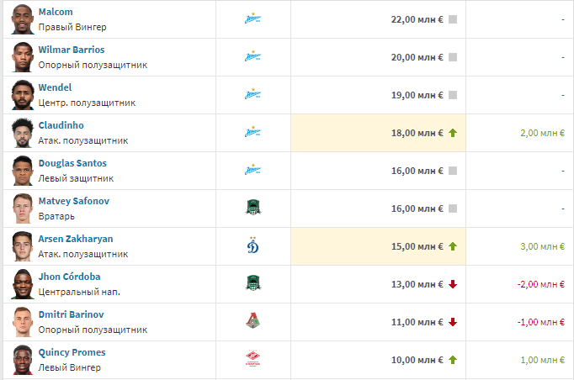Viewport: 574px width, 380px height.
Task: Click green up arrow next to Claudinho's value
Action: pos(452,133)
